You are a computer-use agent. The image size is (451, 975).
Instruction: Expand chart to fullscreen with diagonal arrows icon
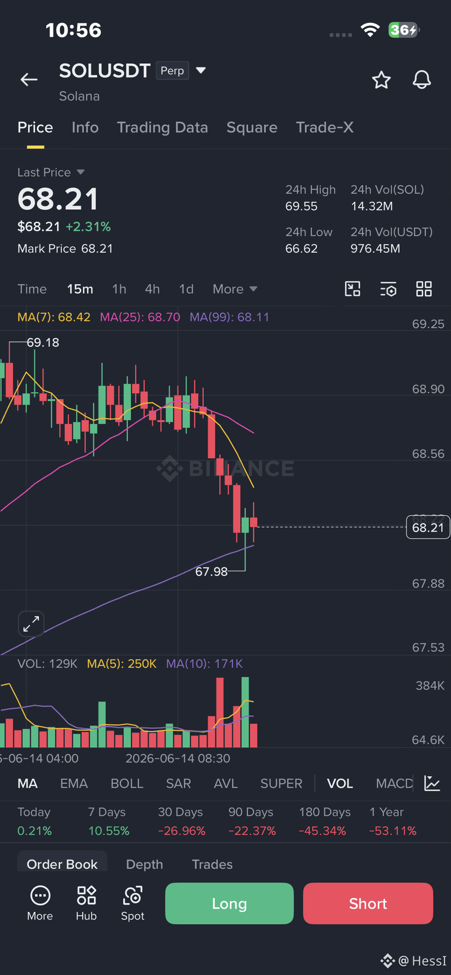click(31, 624)
